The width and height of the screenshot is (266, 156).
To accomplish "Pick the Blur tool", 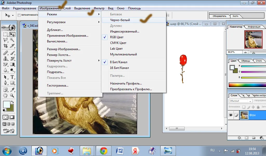I will pos(5,70).
